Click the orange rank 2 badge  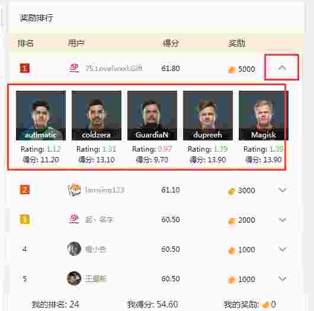pos(25,190)
